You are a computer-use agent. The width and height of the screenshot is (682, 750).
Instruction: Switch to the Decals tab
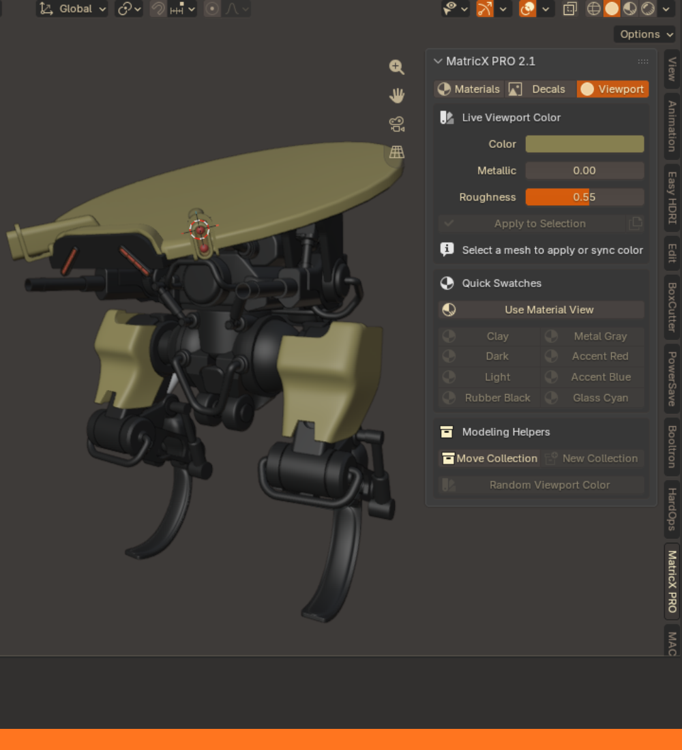click(540, 89)
